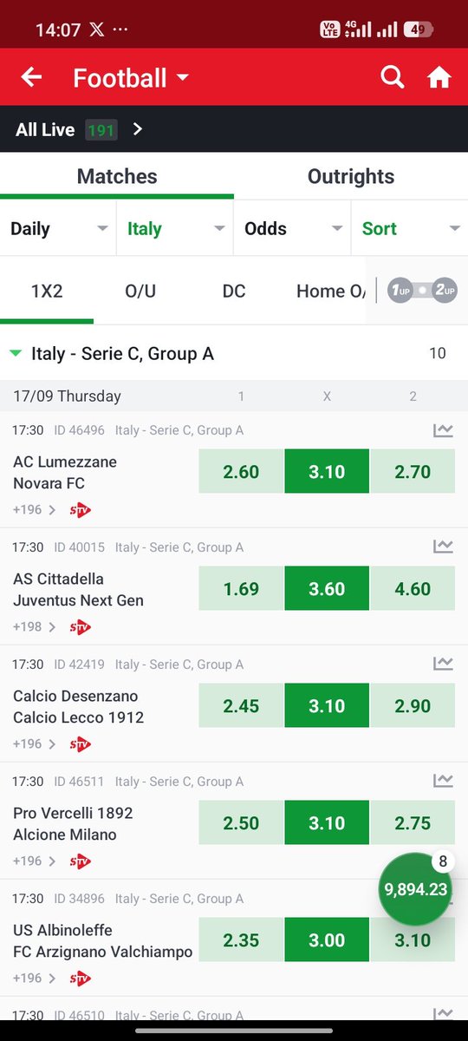The height and width of the screenshot is (1041, 468).
Task: Select away odds 2.90 for Calcio Lecco 1912
Action: coord(413,705)
